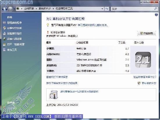Click the shield icon beside update my score
Image resolution: width=160 pixels, height=120 pixels.
(139, 83)
